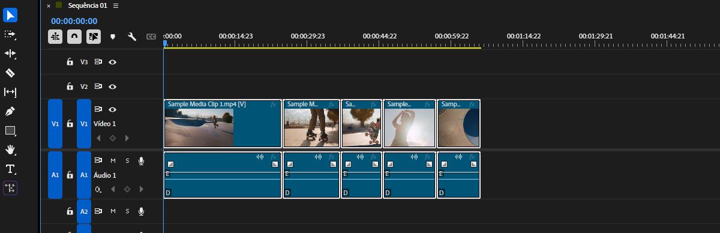Solo the Áudio 1 track with S
This screenshot has height=233, width=720.
pos(127,160)
